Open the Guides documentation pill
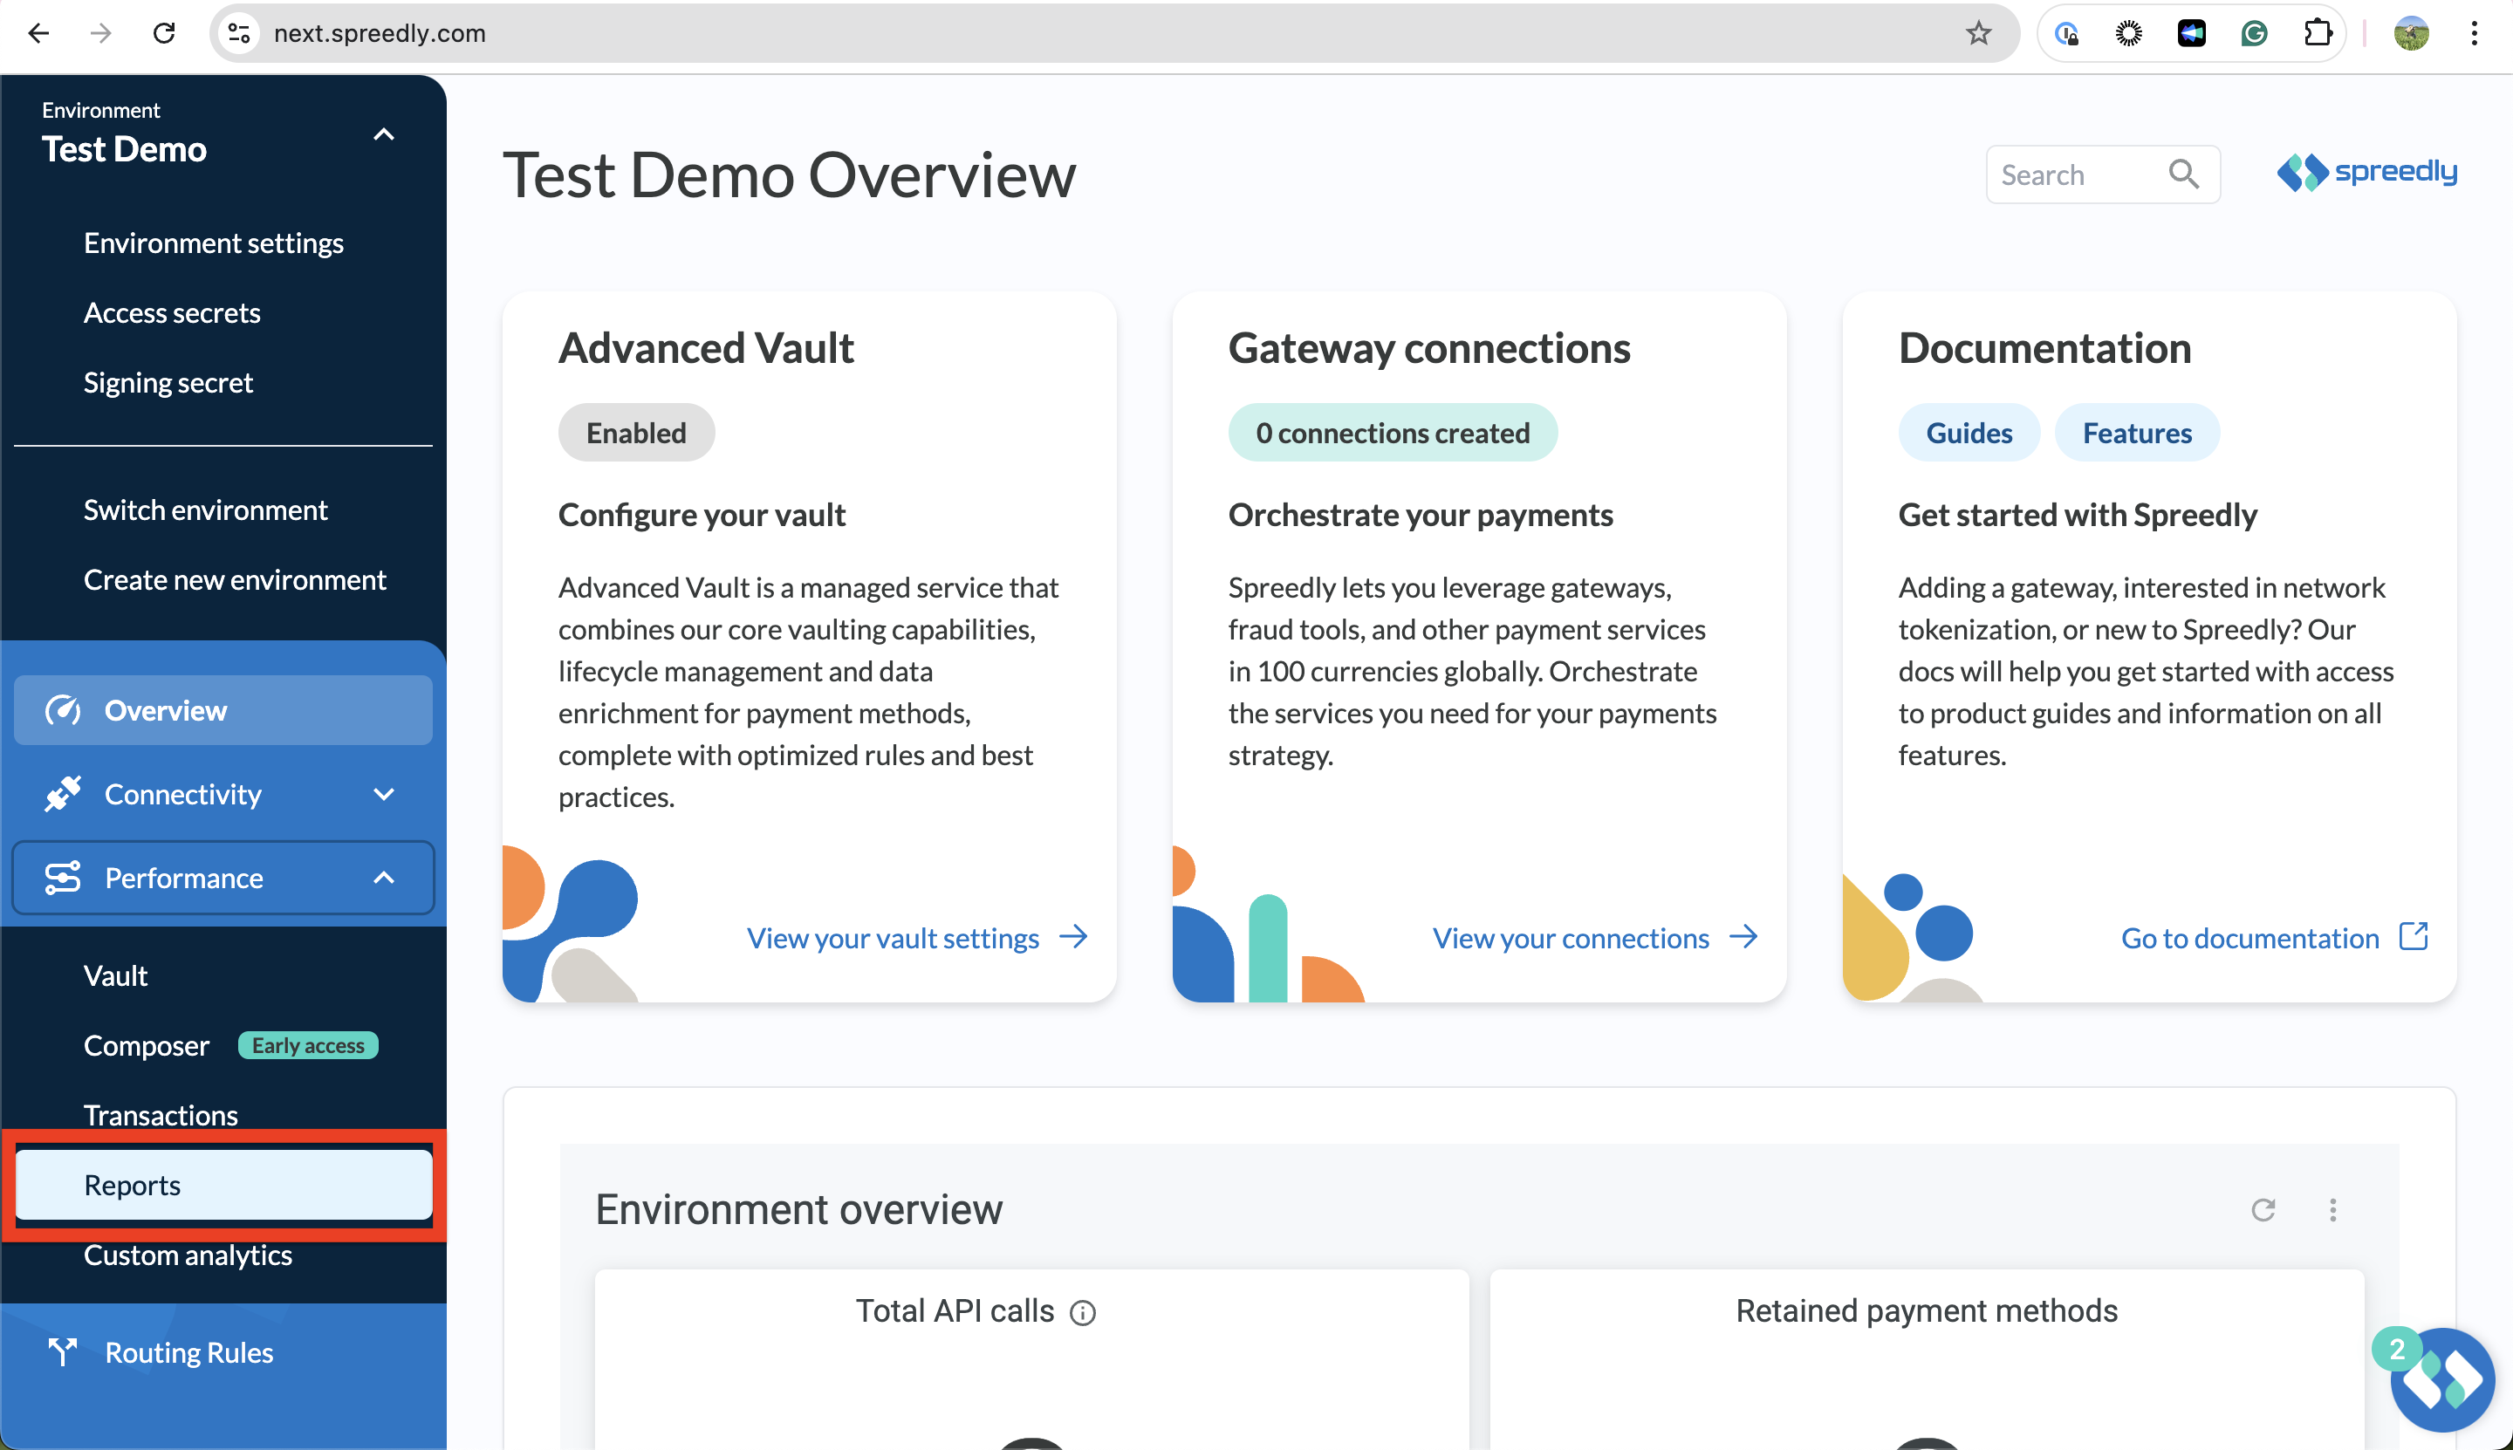The width and height of the screenshot is (2513, 1450). pos(1969,432)
